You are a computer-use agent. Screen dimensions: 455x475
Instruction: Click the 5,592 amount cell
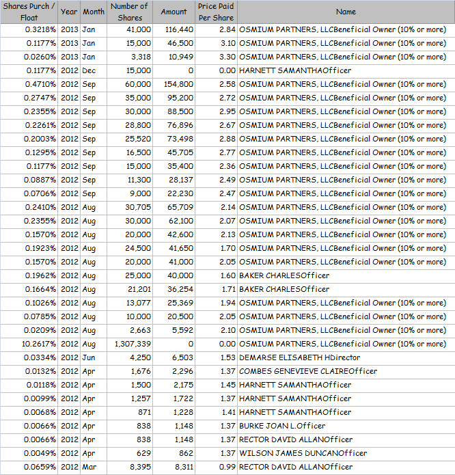[x=174, y=330]
